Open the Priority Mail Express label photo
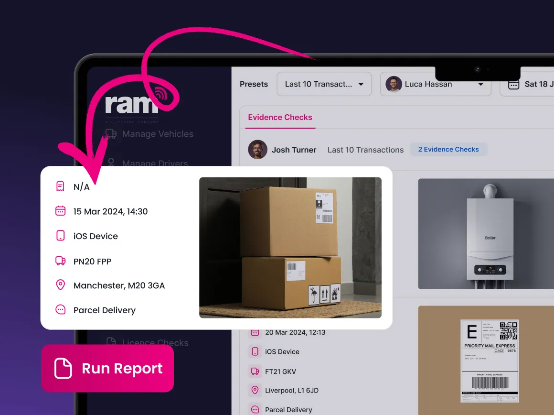 coord(486,360)
